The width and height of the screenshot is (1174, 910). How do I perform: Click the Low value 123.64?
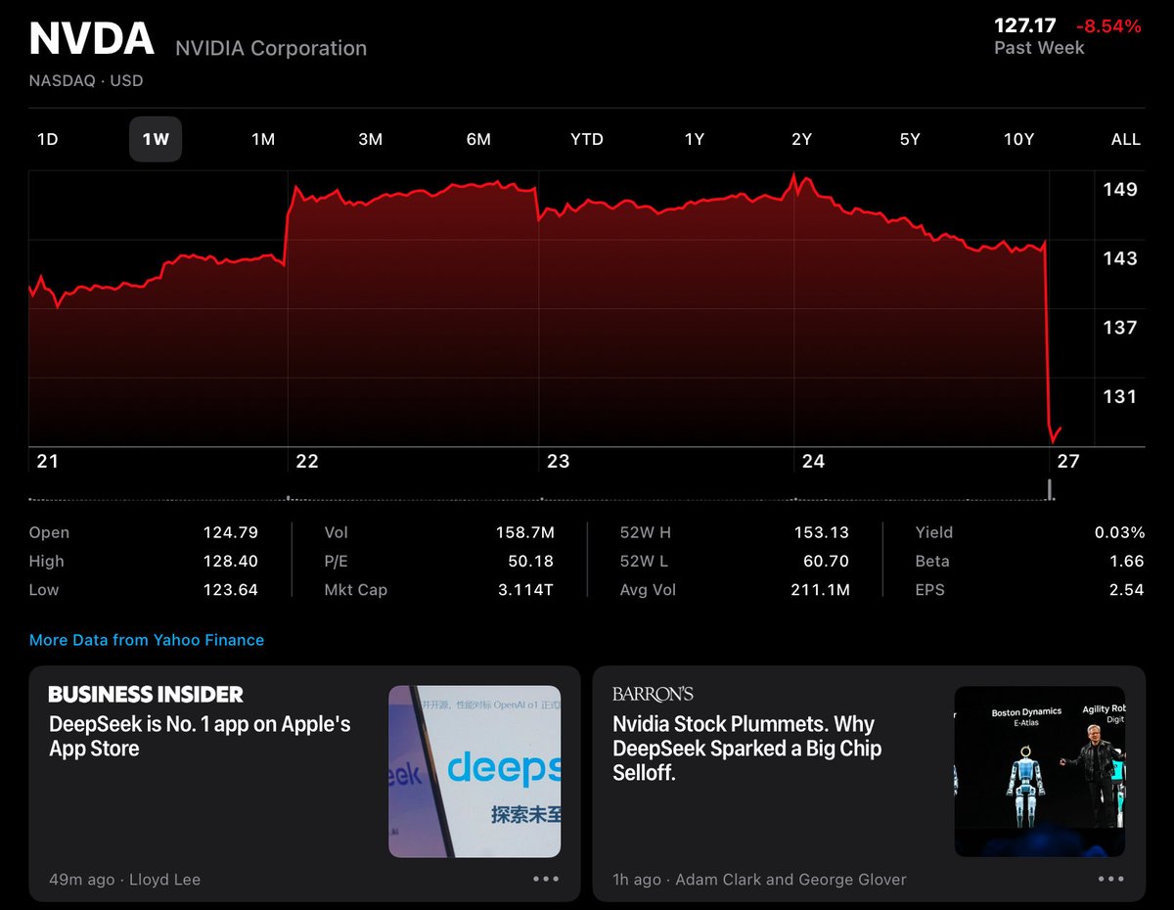click(x=232, y=590)
